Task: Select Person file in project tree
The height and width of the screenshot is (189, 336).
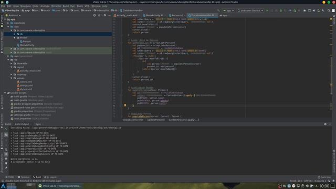Action: pos(25,41)
